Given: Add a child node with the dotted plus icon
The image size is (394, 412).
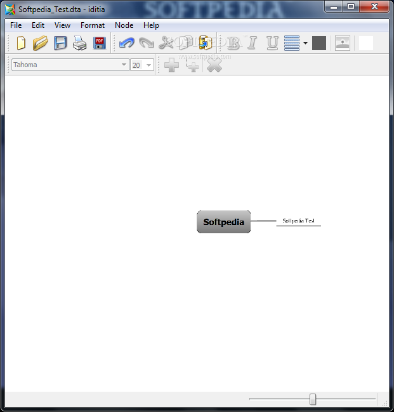Looking at the screenshot, I should coord(192,65).
